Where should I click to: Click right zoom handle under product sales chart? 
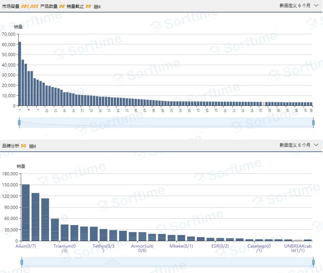313,123
